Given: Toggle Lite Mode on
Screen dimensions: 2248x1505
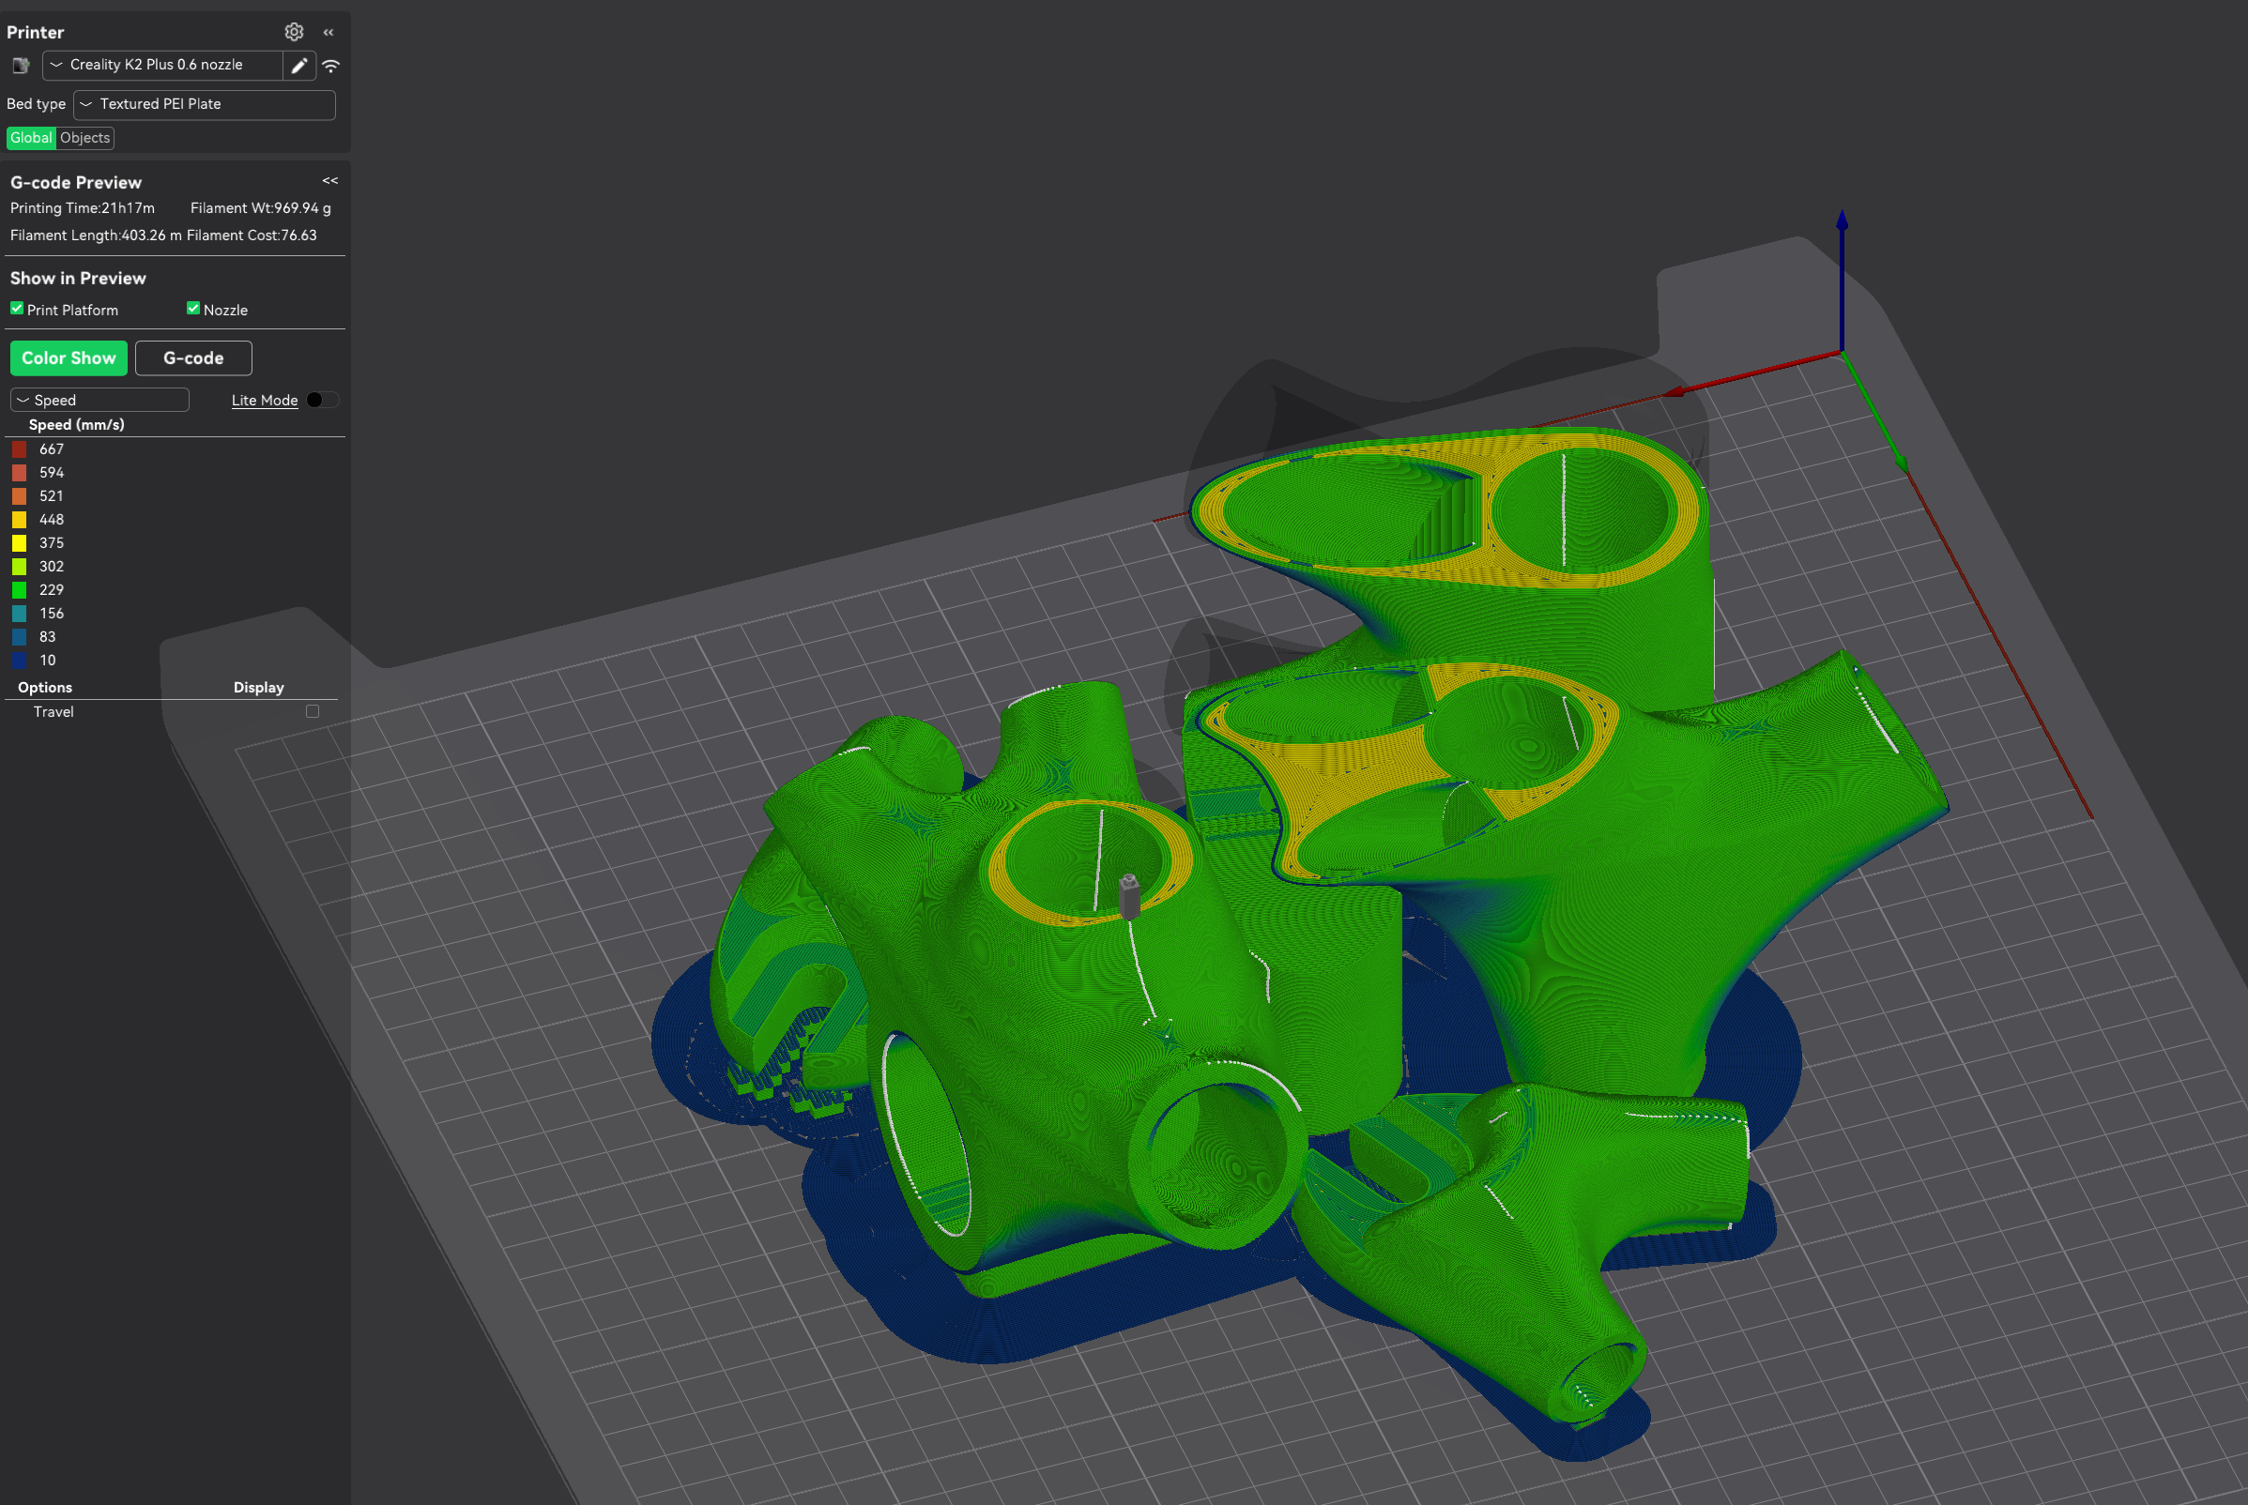Looking at the screenshot, I should tap(322, 400).
